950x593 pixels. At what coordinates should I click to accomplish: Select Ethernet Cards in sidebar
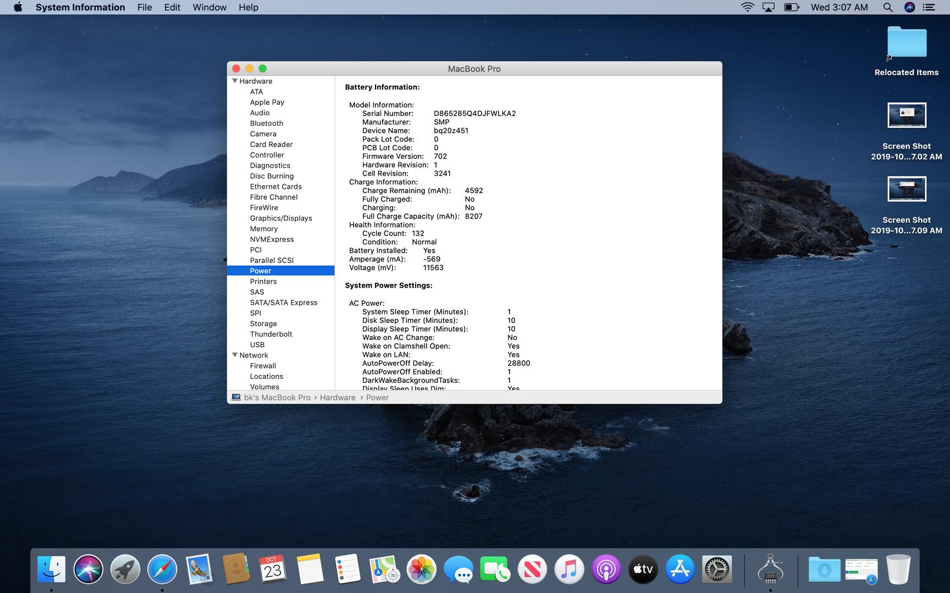275,187
